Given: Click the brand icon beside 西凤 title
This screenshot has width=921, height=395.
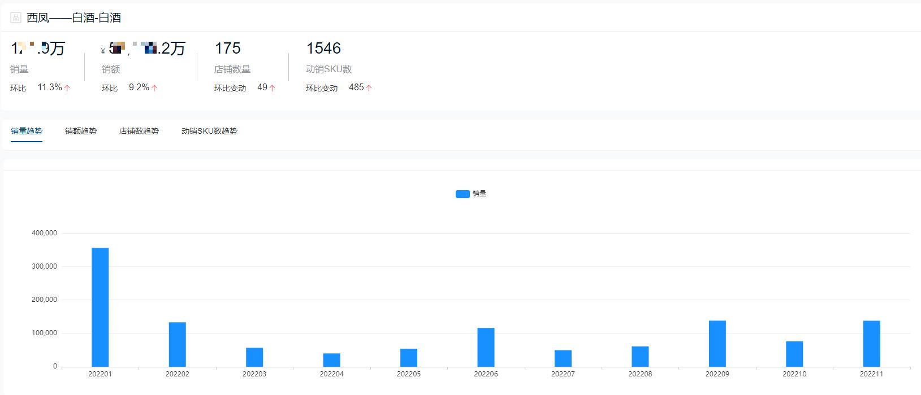Looking at the screenshot, I should coord(16,17).
